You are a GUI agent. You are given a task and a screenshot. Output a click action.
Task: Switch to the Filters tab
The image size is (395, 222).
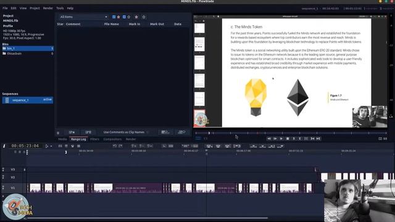point(94,139)
